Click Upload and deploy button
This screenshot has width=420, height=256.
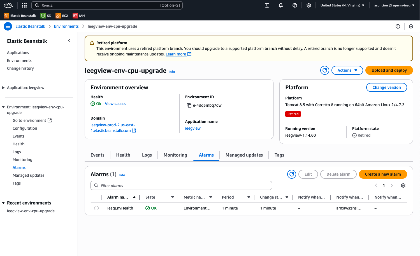[389, 70]
